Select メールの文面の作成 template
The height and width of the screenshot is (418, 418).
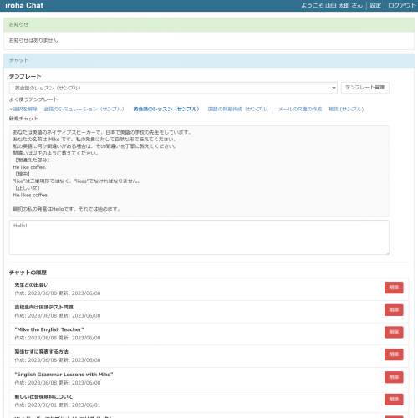click(300, 109)
